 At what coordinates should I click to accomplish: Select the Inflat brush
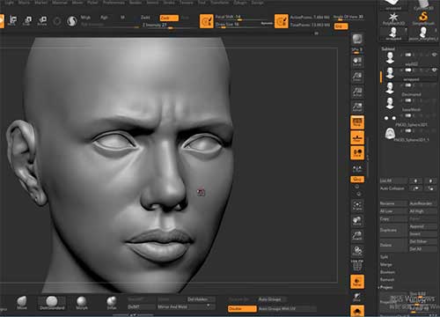pos(112,303)
